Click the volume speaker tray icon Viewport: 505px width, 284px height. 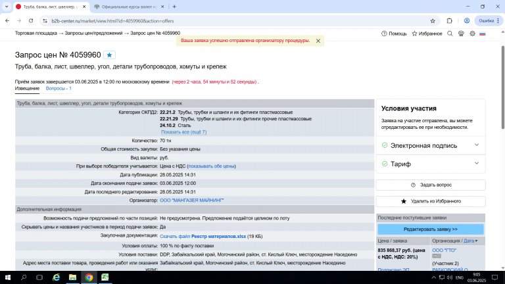coord(450,277)
